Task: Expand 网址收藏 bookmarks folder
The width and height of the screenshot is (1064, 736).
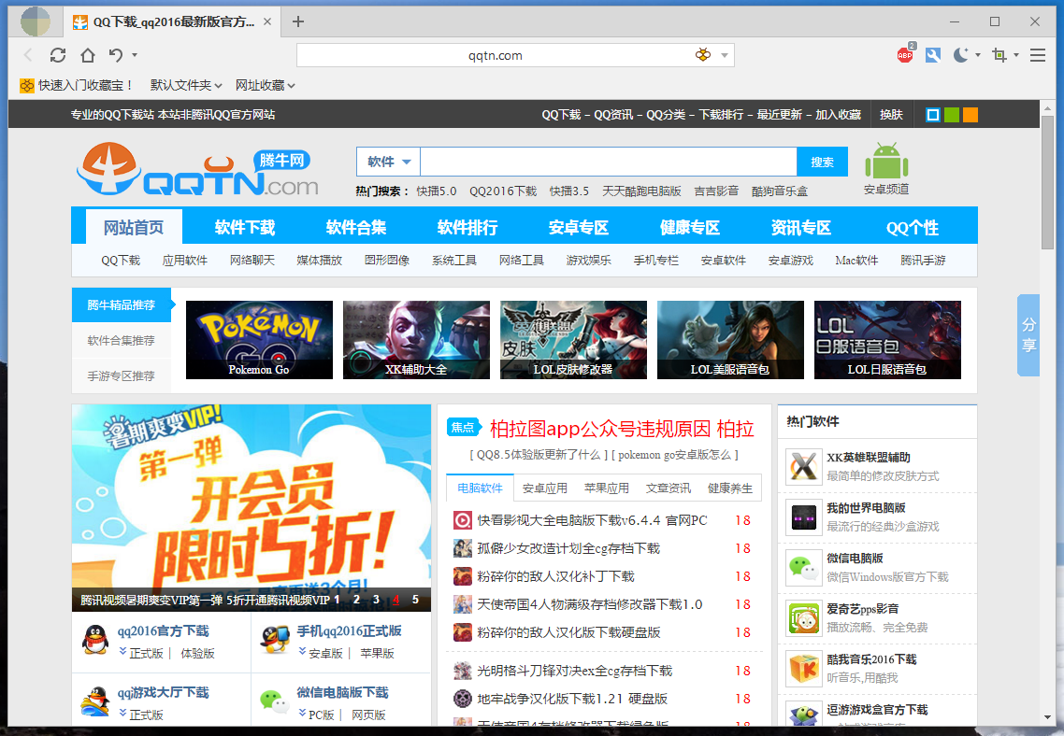Action: [265, 85]
